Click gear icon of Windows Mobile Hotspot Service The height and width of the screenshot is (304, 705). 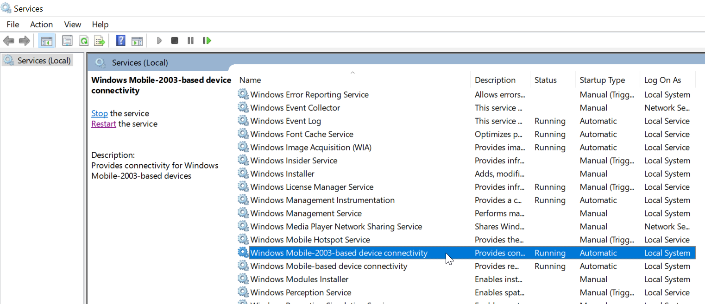point(243,239)
